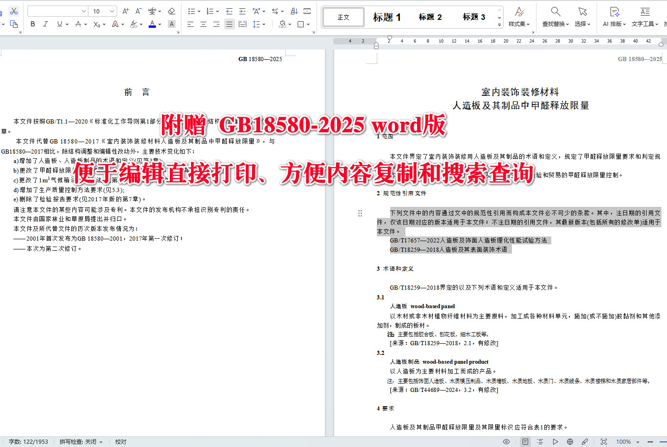The image size is (667, 447).
Task: Toggle italic formatting
Action: [x=45, y=24]
